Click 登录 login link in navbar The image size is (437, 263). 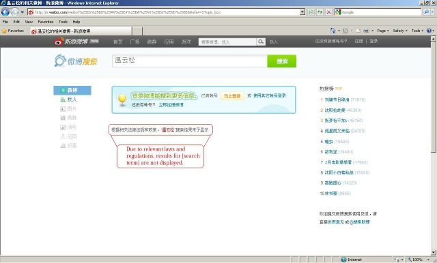point(373,41)
